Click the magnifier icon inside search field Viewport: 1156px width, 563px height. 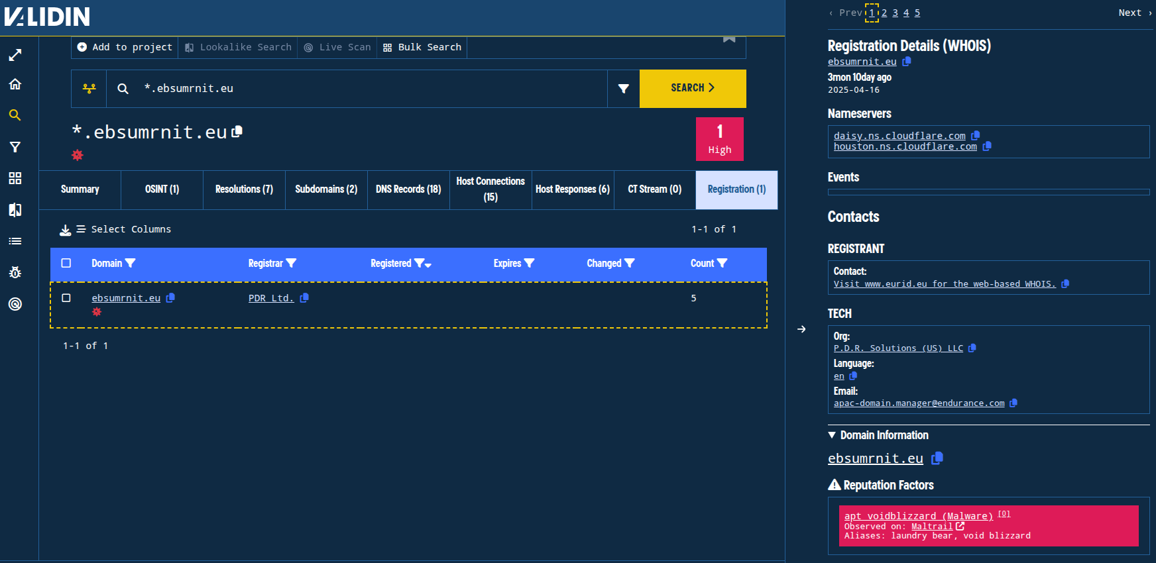pos(123,88)
